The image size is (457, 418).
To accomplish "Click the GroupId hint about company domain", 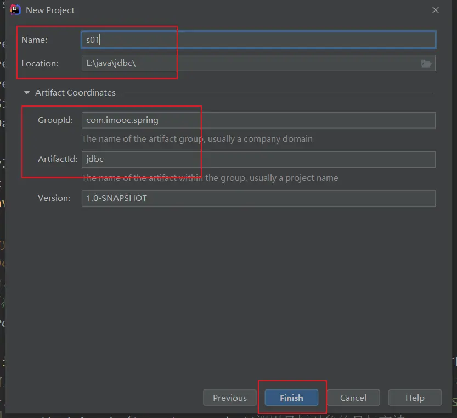I will point(198,139).
